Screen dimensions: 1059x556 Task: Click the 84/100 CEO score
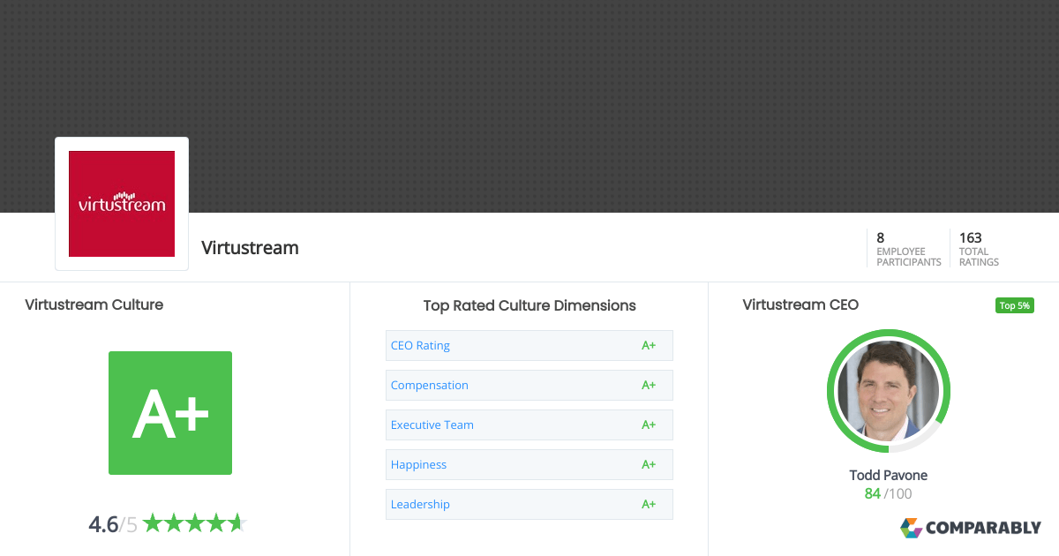888,494
